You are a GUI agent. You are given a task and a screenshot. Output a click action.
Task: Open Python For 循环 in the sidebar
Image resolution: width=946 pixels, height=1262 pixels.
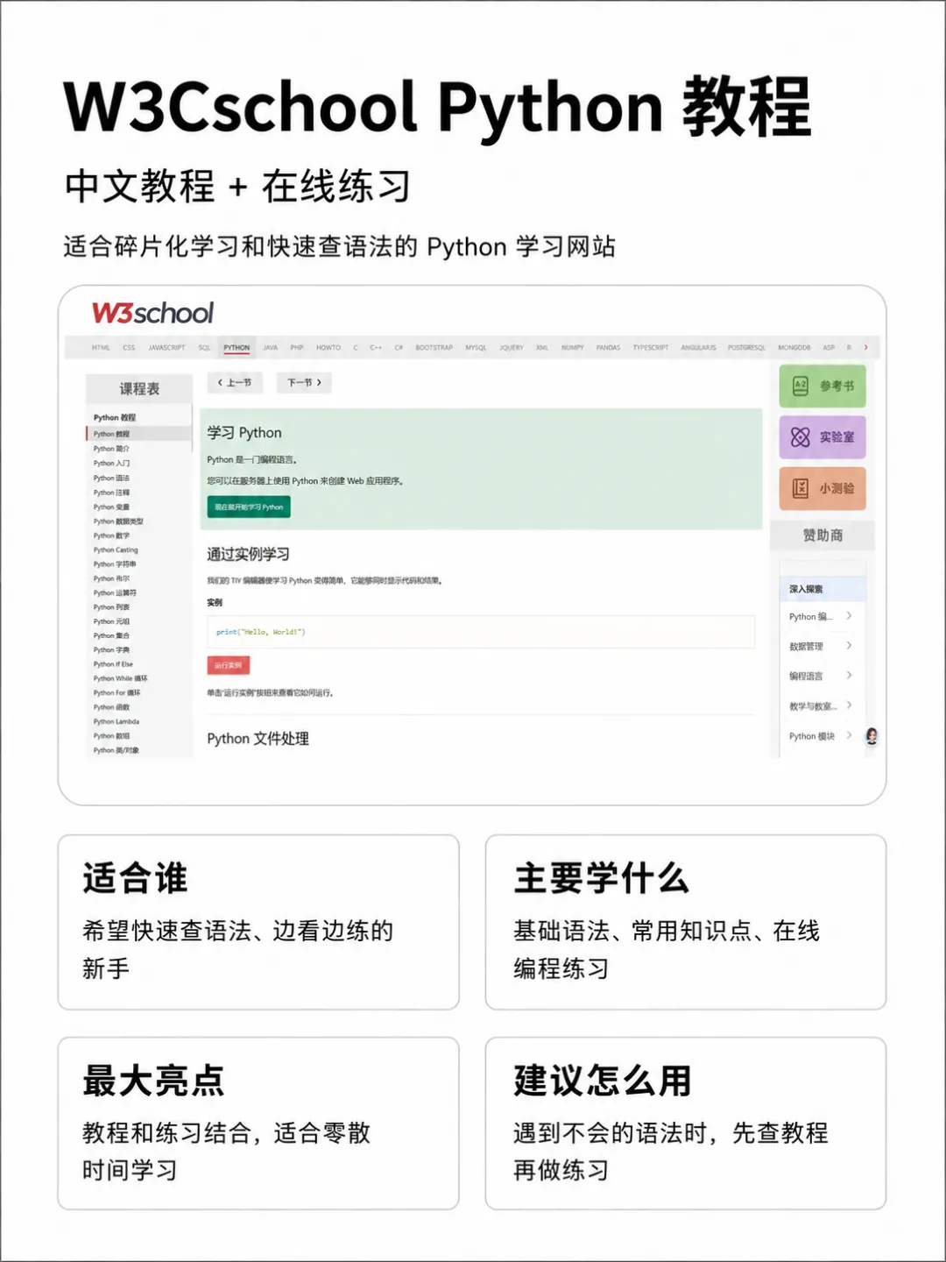[117, 693]
